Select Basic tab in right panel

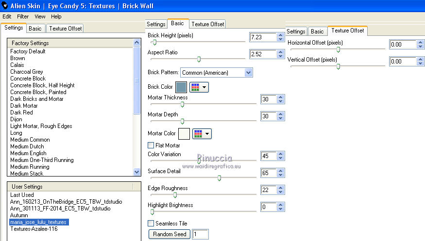(317, 32)
